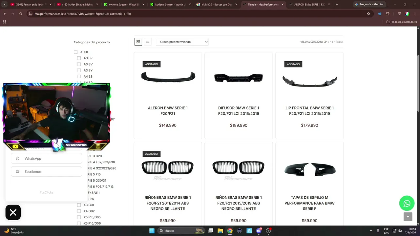Open the Orden predeterminado sort dropdown
The height and width of the screenshot is (236, 420).
(182, 42)
